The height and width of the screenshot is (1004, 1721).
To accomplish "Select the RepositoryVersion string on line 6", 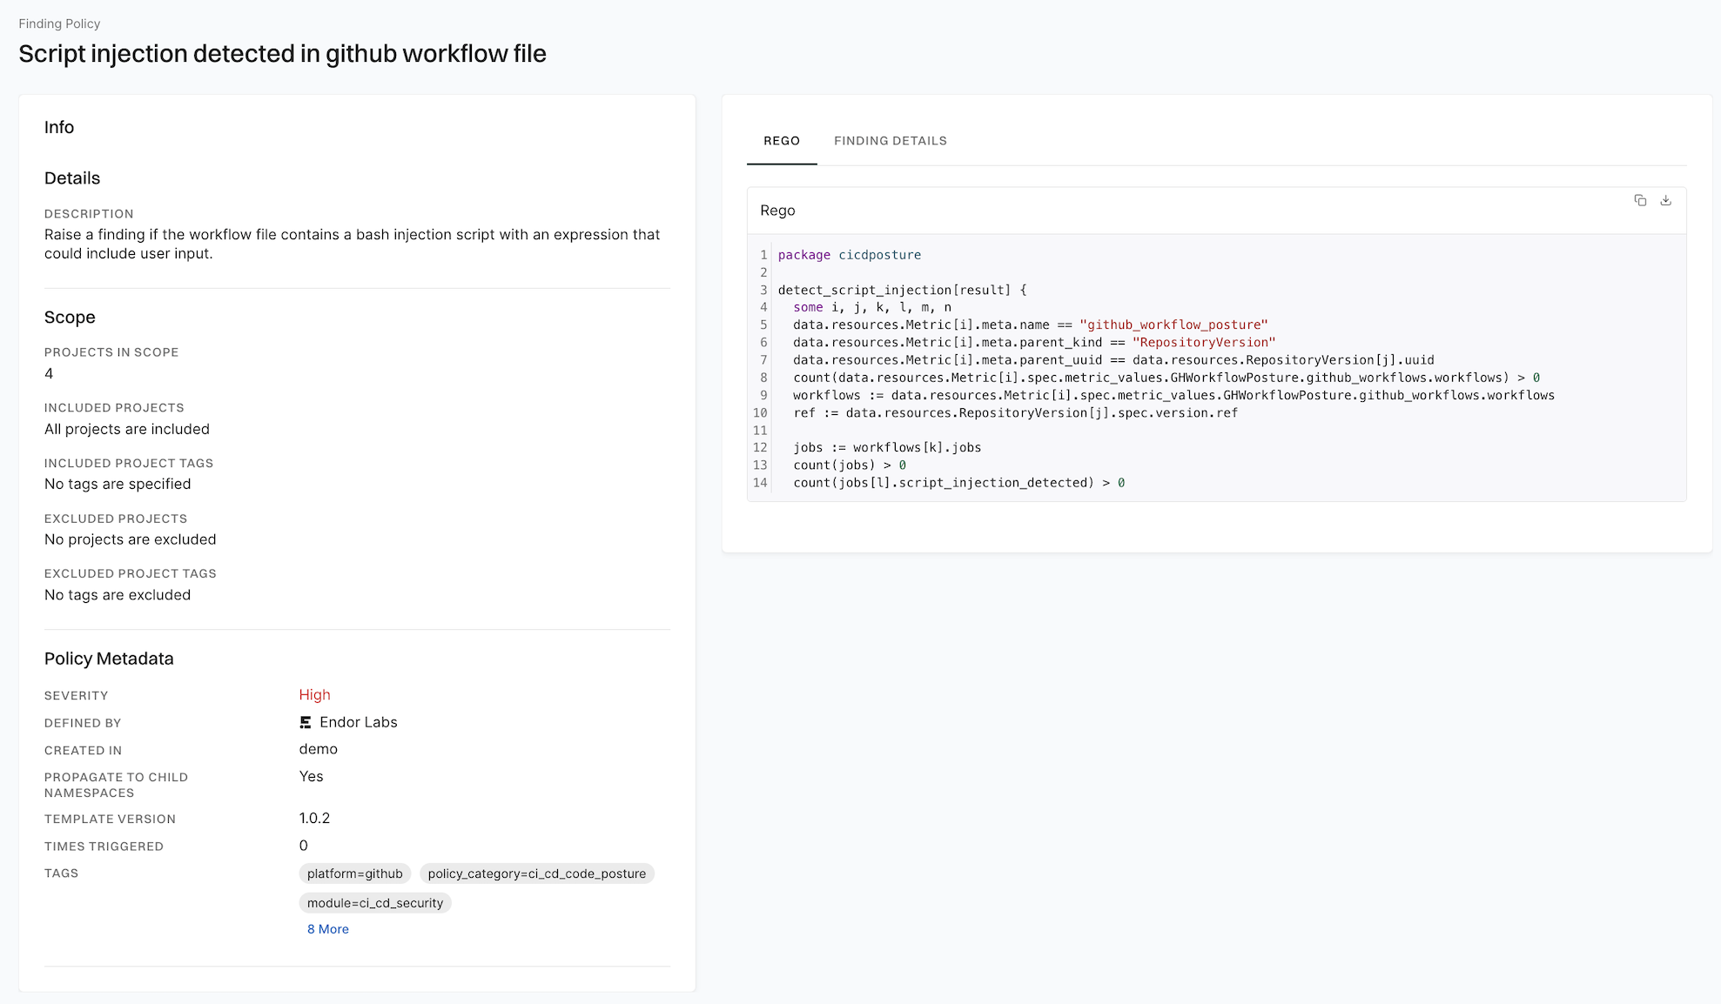I will [x=1204, y=342].
